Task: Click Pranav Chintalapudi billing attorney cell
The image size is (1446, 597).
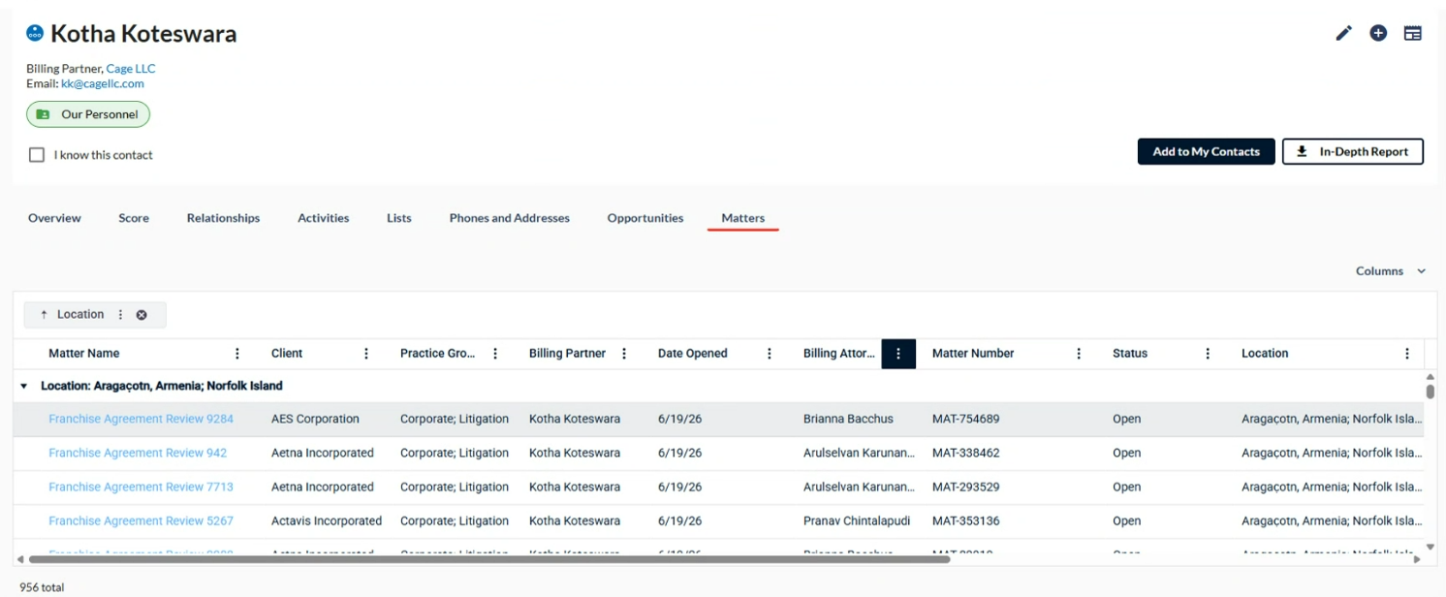Action: [x=857, y=521]
